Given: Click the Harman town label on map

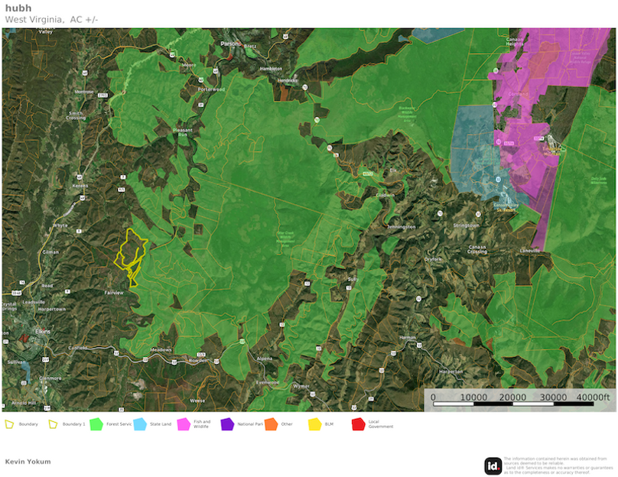Looking at the screenshot, I should [407, 337].
